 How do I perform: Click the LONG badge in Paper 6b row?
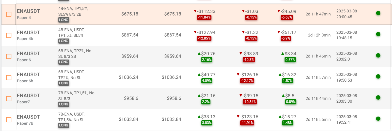[64, 83]
